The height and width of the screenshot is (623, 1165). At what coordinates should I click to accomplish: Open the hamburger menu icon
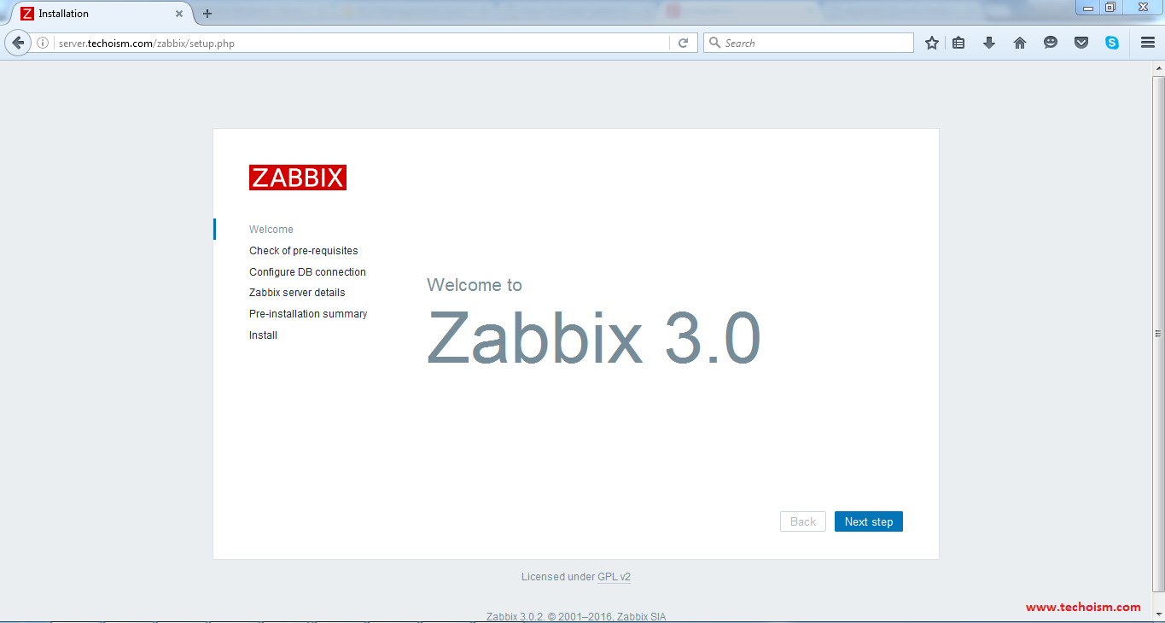point(1148,43)
